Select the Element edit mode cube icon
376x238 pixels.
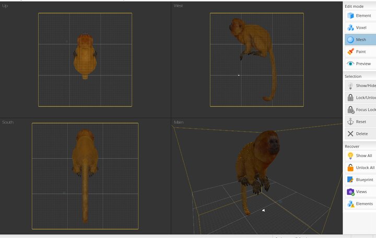350,16
